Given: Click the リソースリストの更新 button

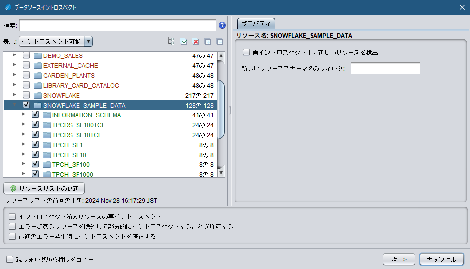Looking at the screenshot, I should 44,189.
